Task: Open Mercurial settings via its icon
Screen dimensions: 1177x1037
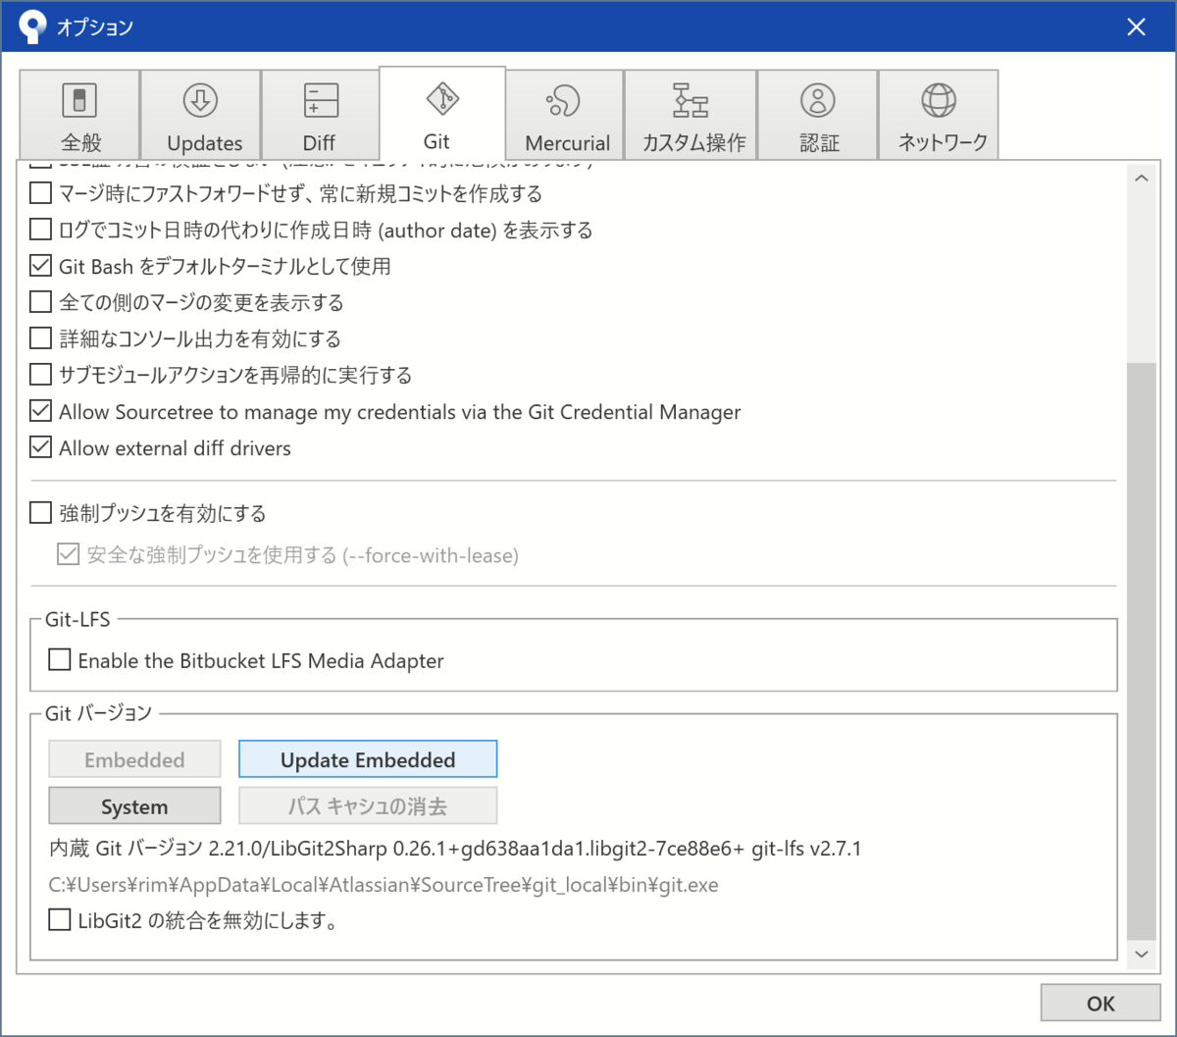Action: tap(565, 100)
